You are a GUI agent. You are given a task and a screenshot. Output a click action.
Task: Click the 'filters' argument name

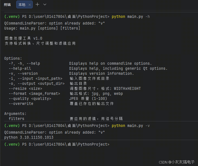[17, 119]
